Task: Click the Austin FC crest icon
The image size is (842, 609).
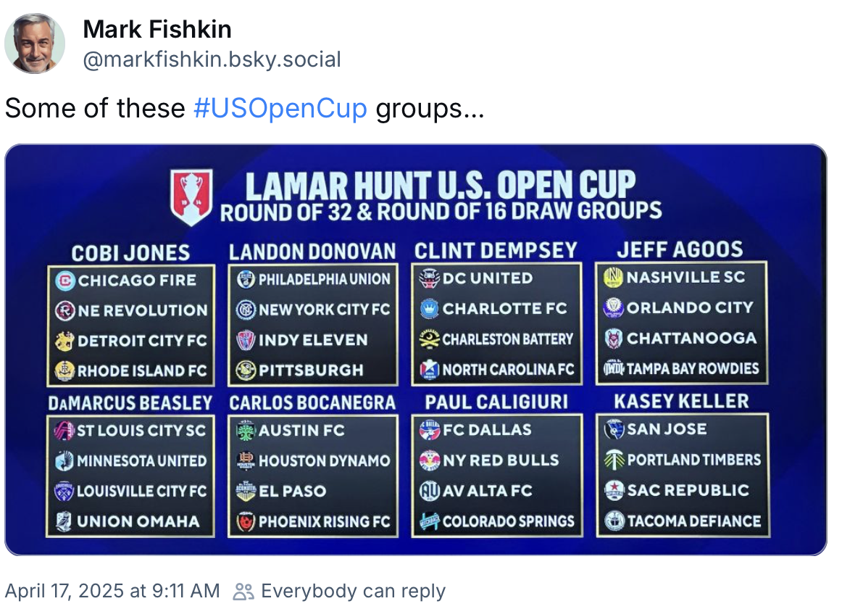Action: tap(246, 431)
